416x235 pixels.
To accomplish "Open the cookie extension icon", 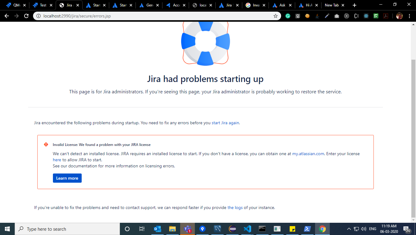I will click(307, 16).
